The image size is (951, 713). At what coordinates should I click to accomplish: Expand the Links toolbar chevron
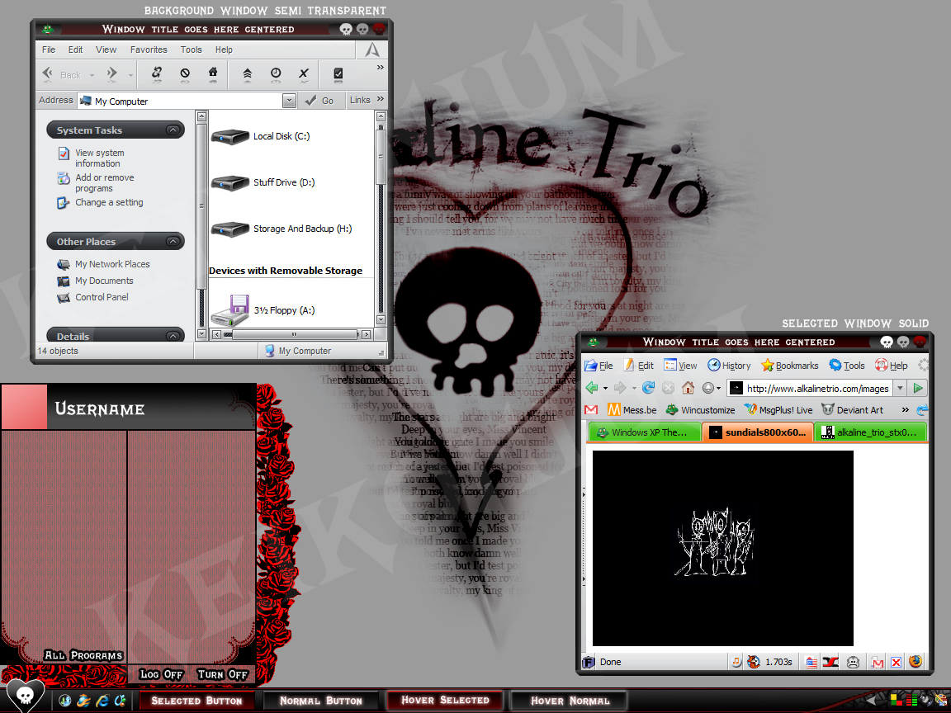coord(381,99)
